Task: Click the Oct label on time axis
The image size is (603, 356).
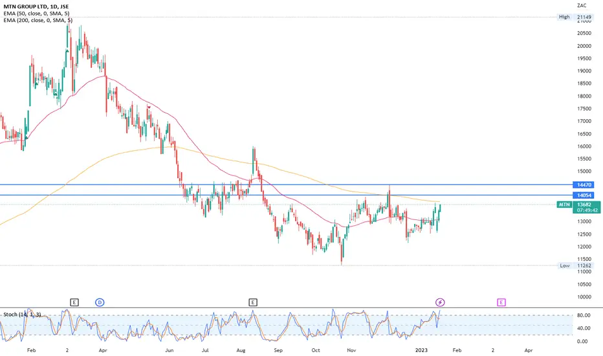Action: click(x=315, y=350)
